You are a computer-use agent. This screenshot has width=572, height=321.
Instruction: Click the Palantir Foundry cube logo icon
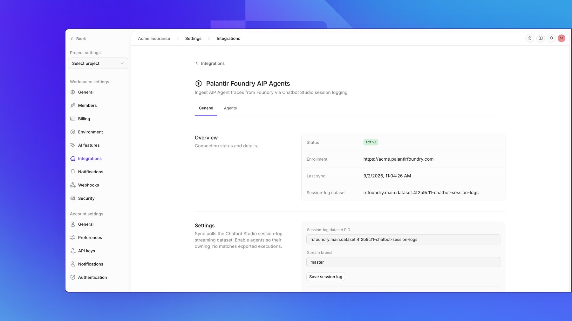point(199,84)
